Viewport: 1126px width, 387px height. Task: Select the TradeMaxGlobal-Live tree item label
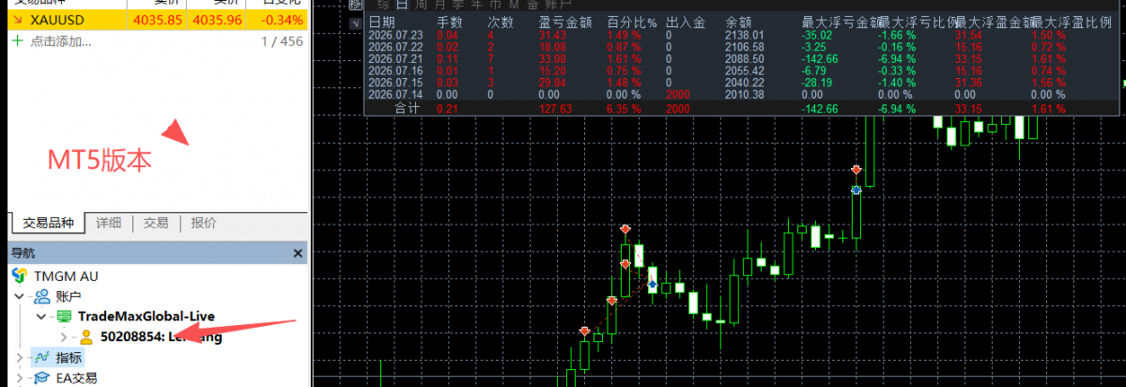click(x=147, y=316)
